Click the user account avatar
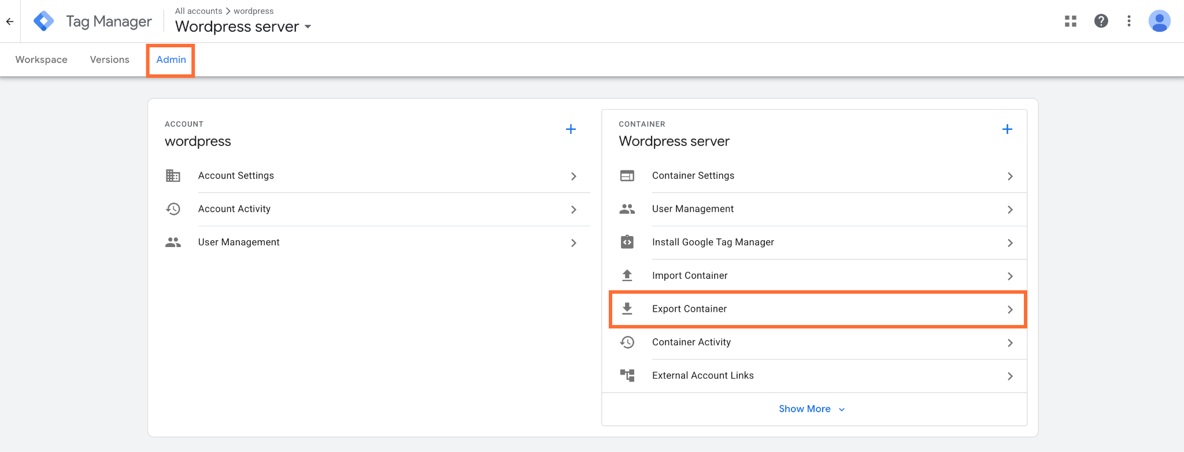1184x452 pixels. pyautogui.click(x=1159, y=21)
